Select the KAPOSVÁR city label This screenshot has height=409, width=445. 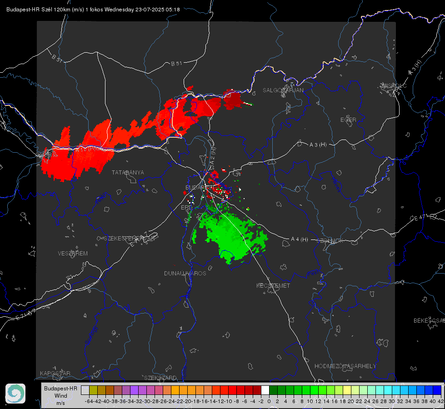pyautogui.click(x=55, y=373)
